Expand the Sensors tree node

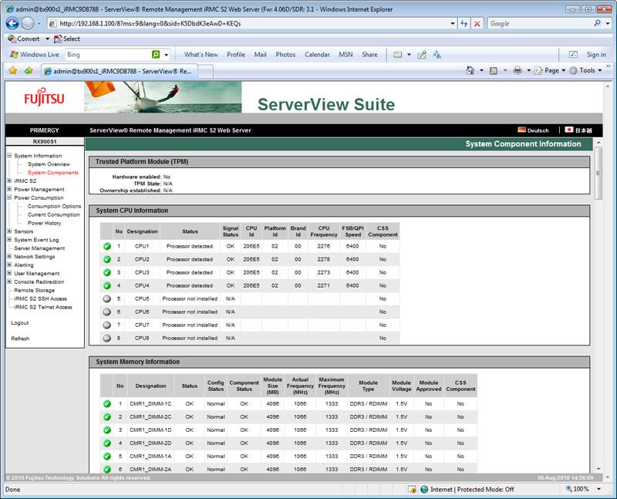coord(9,231)
